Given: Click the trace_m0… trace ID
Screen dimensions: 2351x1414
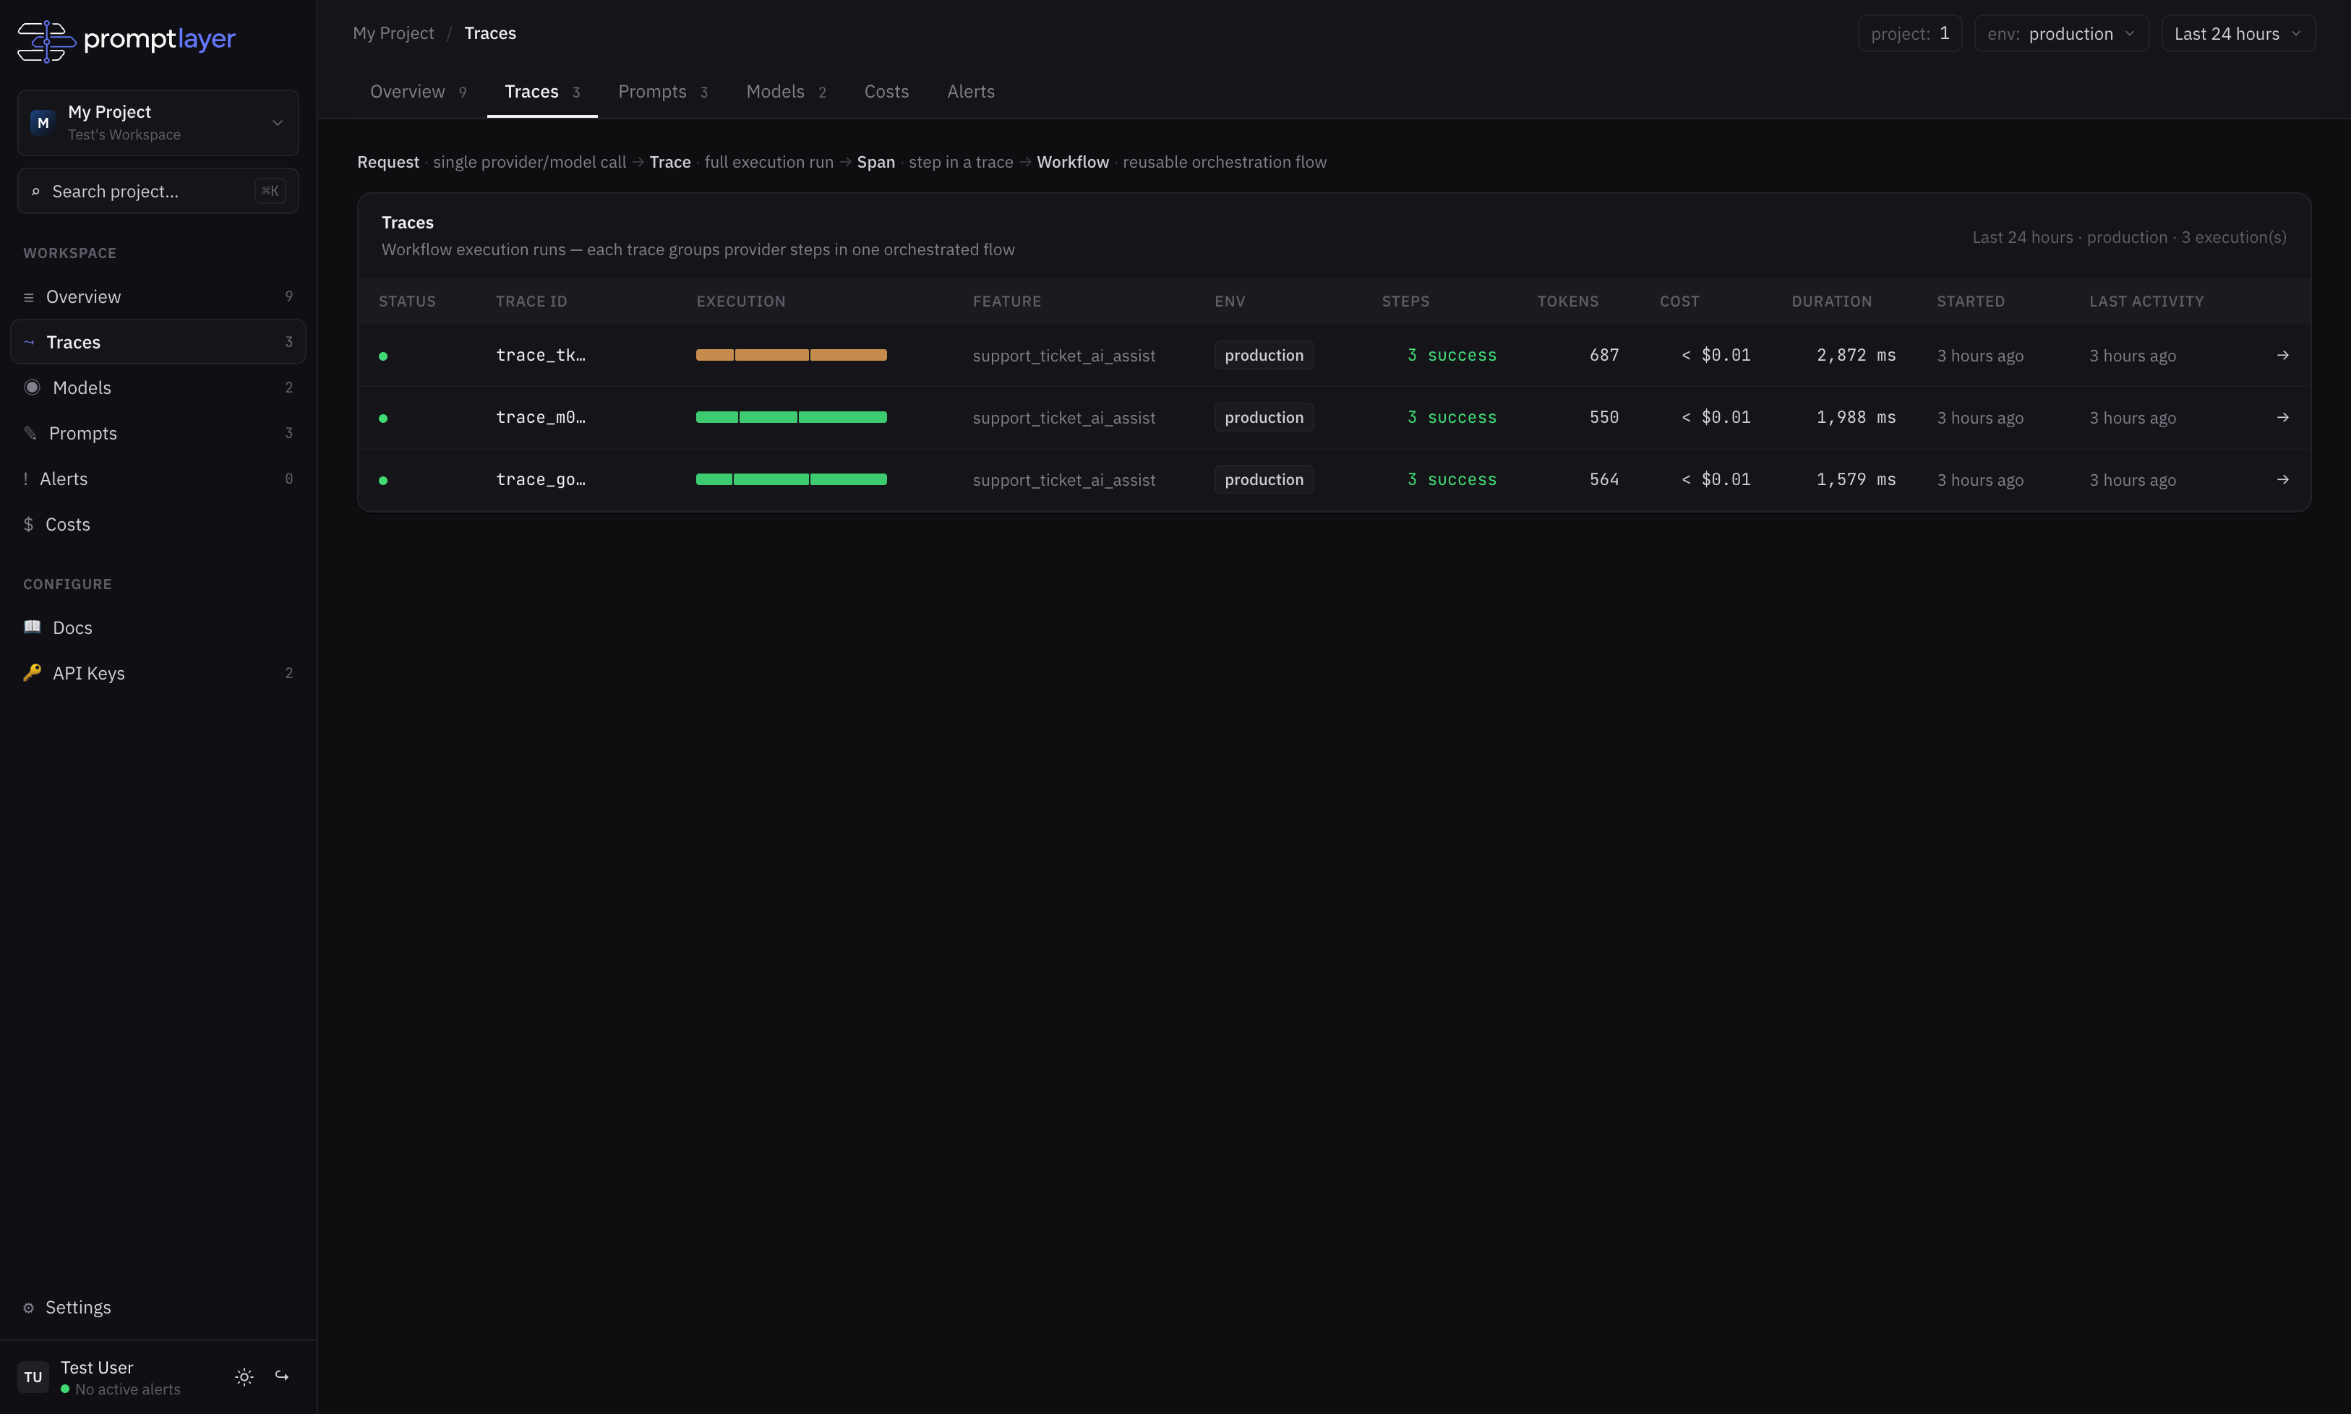Looking at the screenshot, I should coord(541,417).
